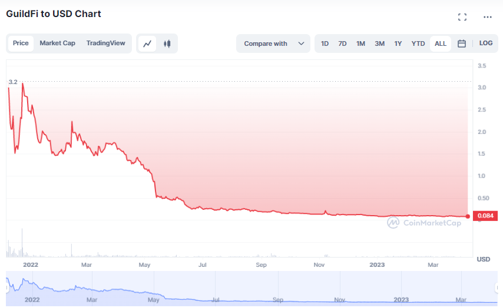Open the three-dots more options menu
The width and height of the screenshot is (503, 308).
click(487, 17)
